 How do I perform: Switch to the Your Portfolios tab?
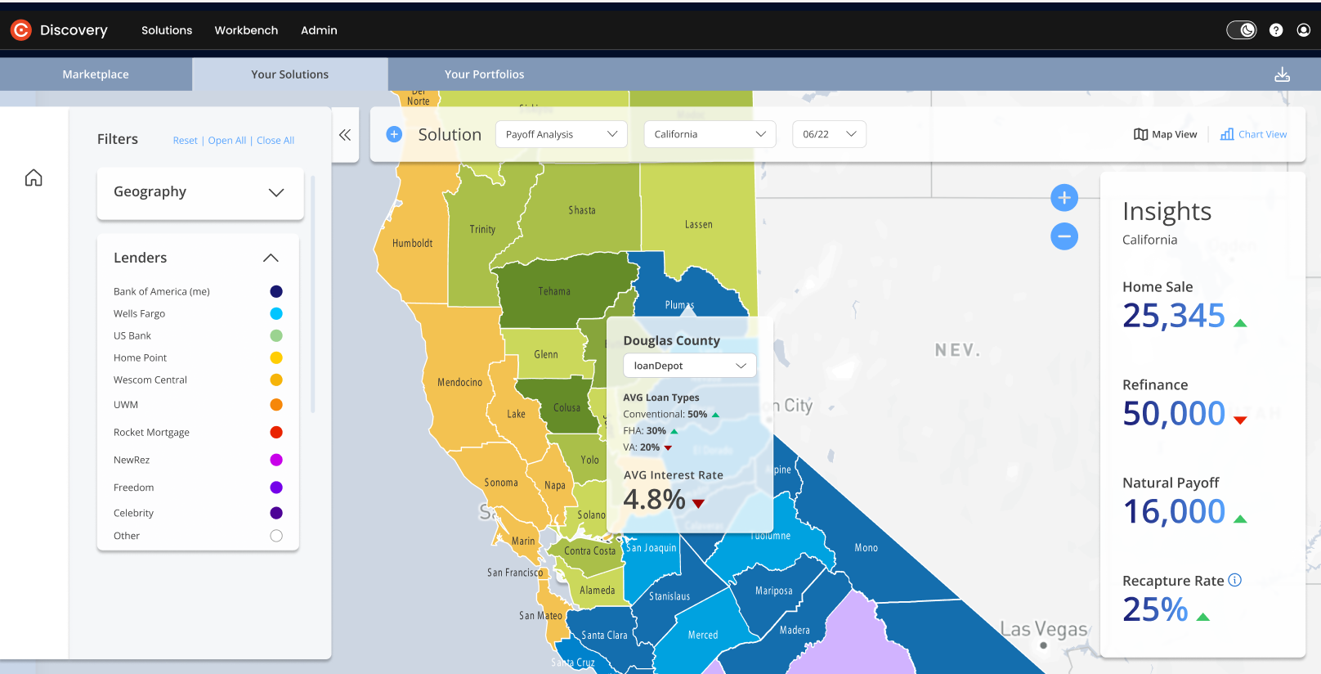pyautogui.click(x=485, y=74)
